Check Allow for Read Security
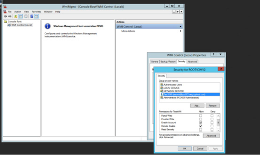Image resolution: width=261 pixels, height=155 pixels. click(201, 130)
